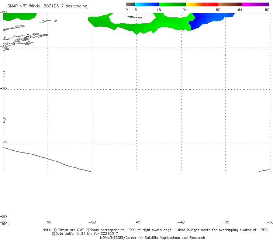This screenshot has width=273, height=240.
Task: Click the color bar label '64'
Action: (x=240, y=10)
